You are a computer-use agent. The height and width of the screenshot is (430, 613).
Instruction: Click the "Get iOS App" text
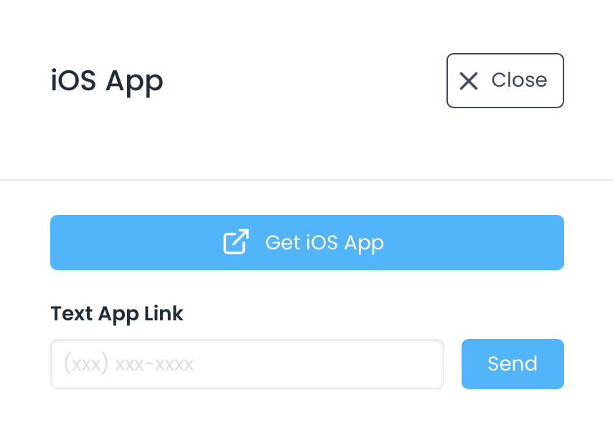pyautogui.click(x=324, y=242)
